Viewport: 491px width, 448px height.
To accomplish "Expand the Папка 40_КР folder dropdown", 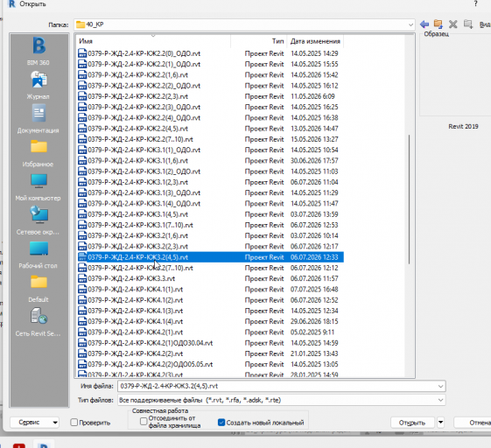I will click(x=410, y=24).
